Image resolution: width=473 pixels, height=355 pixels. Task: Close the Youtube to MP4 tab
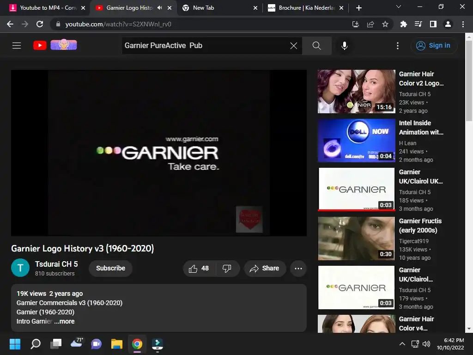click(83, 8)
